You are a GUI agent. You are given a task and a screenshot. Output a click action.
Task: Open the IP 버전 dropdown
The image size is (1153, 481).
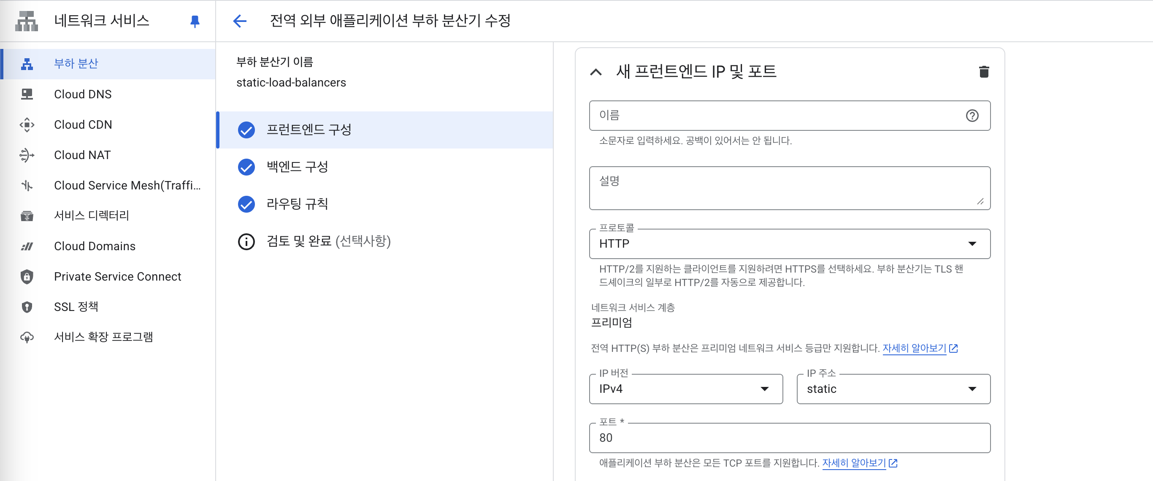(686, 389)
